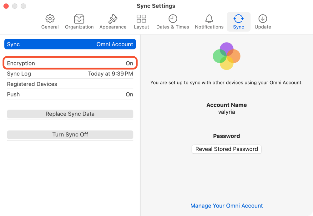Click the Sync Settings window title
This screenshot has width=313, height=216.
156,6
